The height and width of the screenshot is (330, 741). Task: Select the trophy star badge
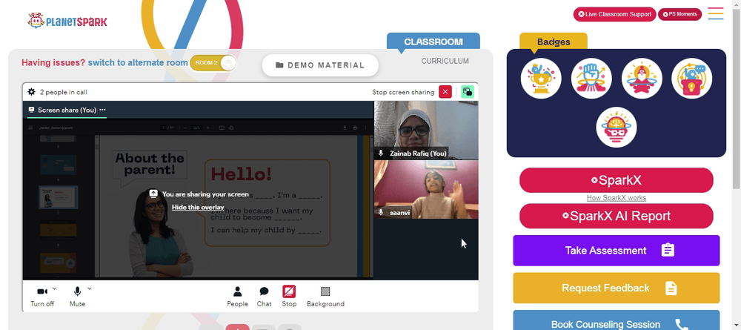[541, 79]
